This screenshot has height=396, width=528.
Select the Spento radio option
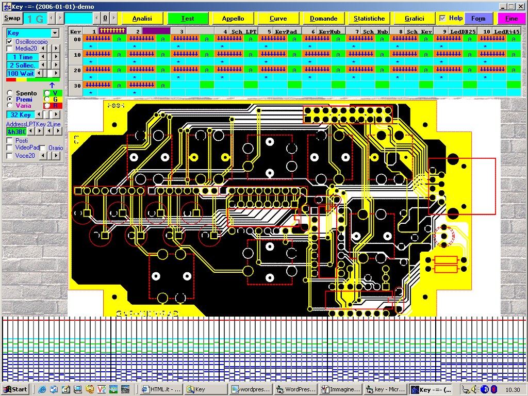10,93
